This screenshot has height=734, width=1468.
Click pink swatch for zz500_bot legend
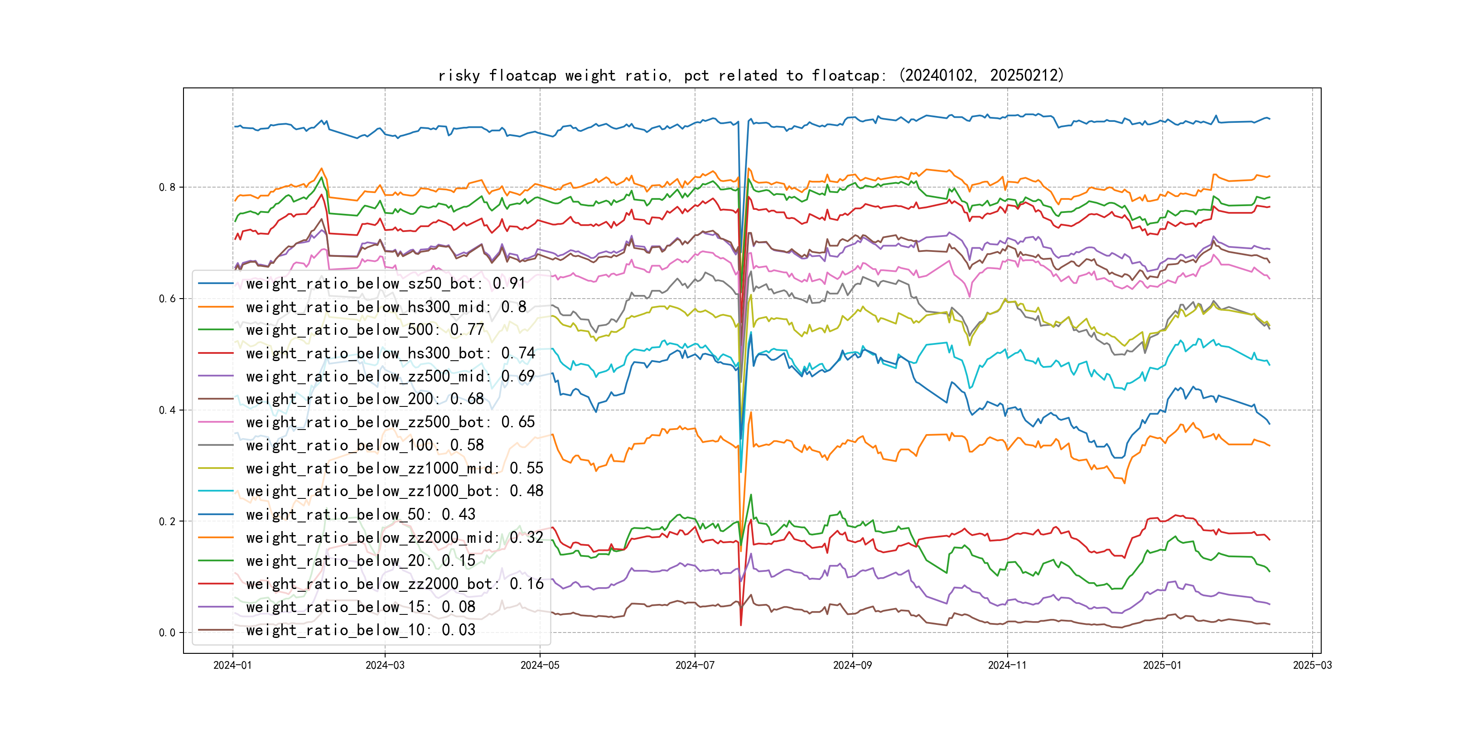pos(215,422)
